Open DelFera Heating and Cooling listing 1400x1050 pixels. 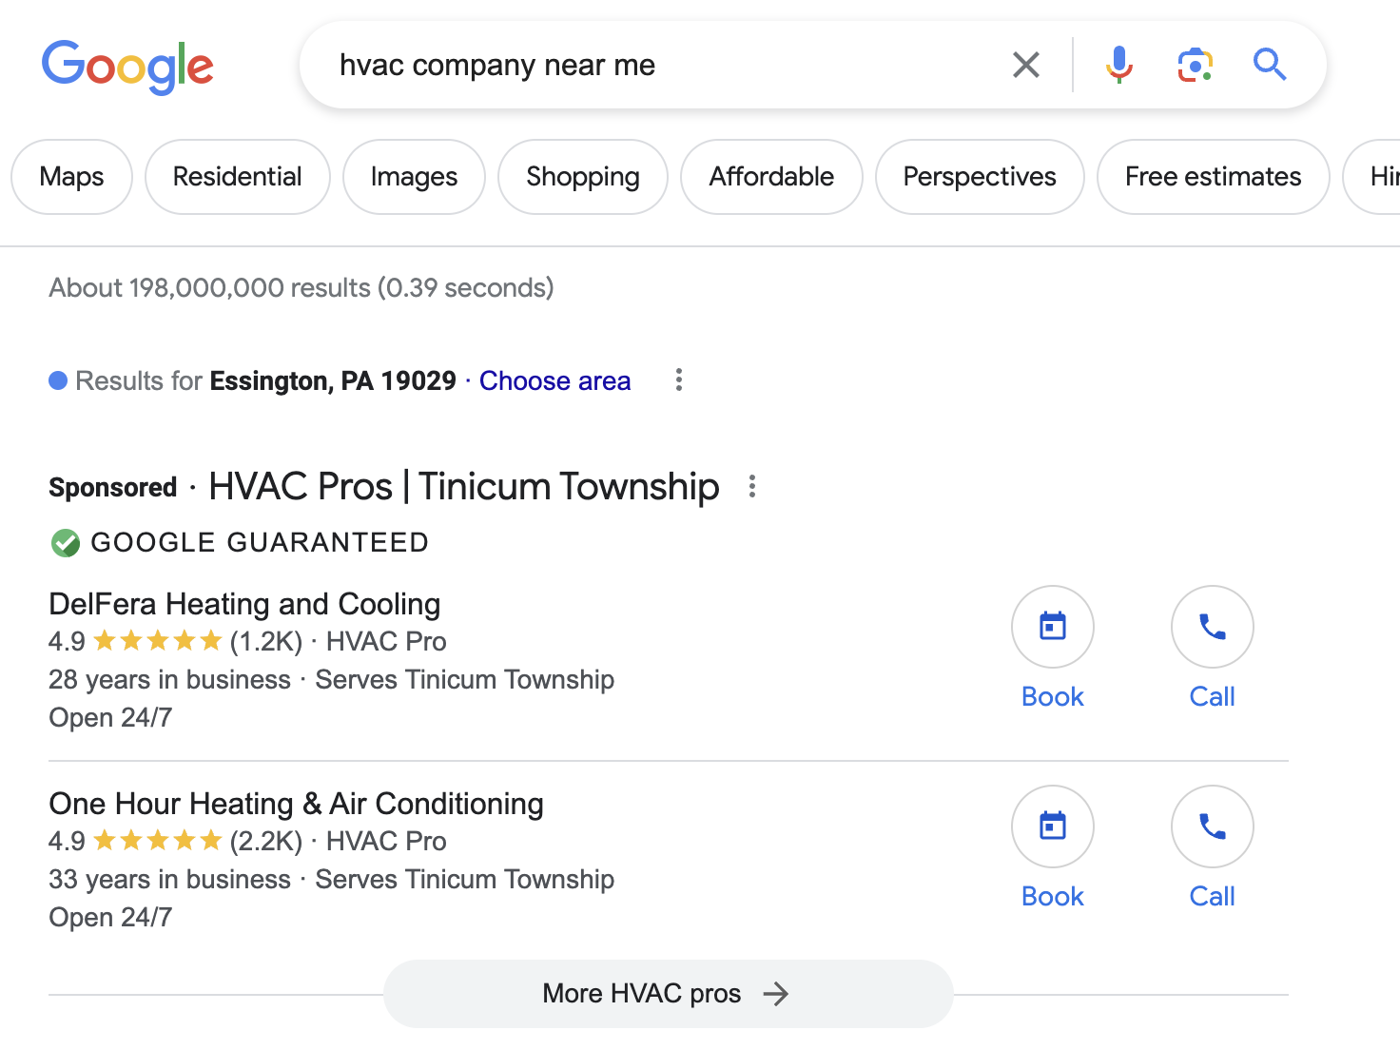[244, 604]
